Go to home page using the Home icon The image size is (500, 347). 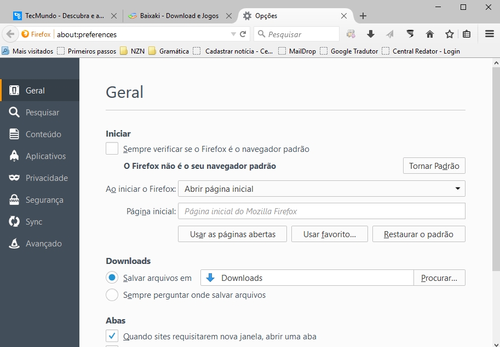coord(429,34)
